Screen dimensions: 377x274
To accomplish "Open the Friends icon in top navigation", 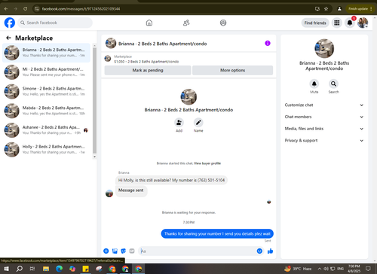I will pyautogui.click(x=186, y=23).
